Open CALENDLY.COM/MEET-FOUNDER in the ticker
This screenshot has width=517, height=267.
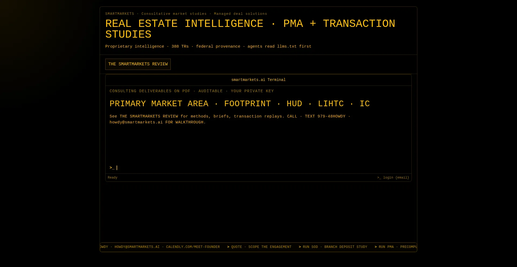(x=193, y=247)
